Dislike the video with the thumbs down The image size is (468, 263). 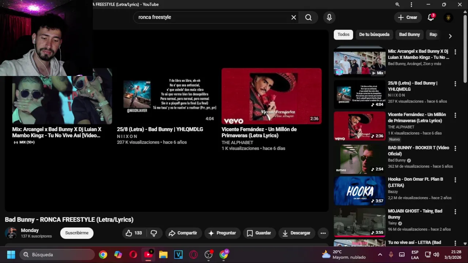[154, 233]
